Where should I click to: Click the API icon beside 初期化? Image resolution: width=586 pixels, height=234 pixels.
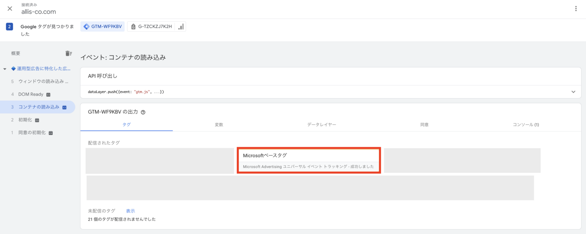click(37, 120)
